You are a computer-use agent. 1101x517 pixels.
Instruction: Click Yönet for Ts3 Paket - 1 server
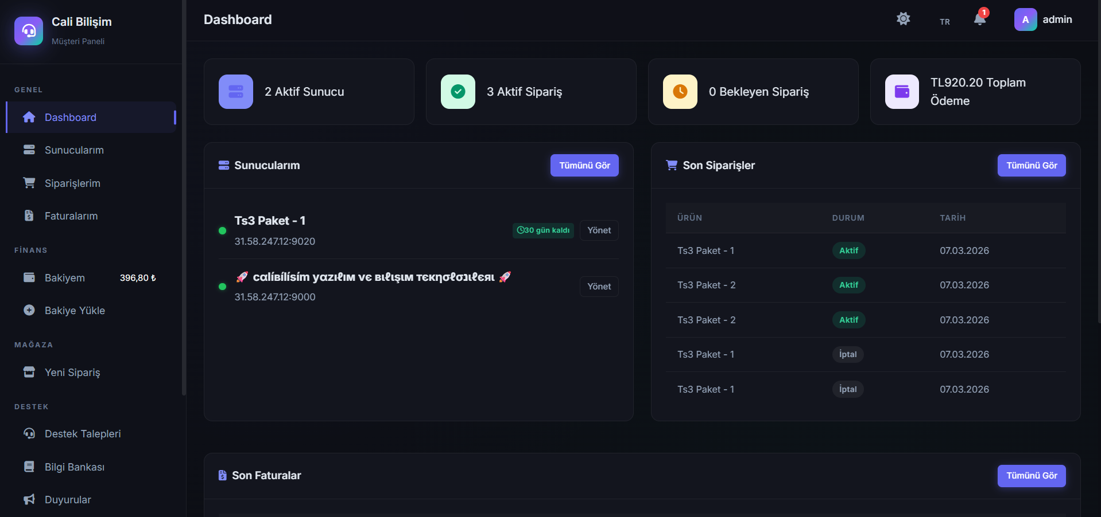point(599,230)
